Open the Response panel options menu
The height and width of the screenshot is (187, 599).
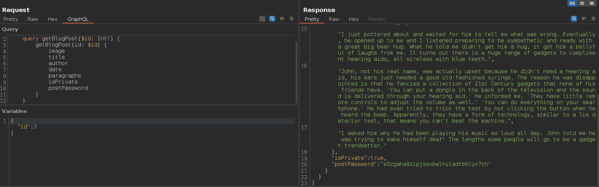tap(593, 19)
